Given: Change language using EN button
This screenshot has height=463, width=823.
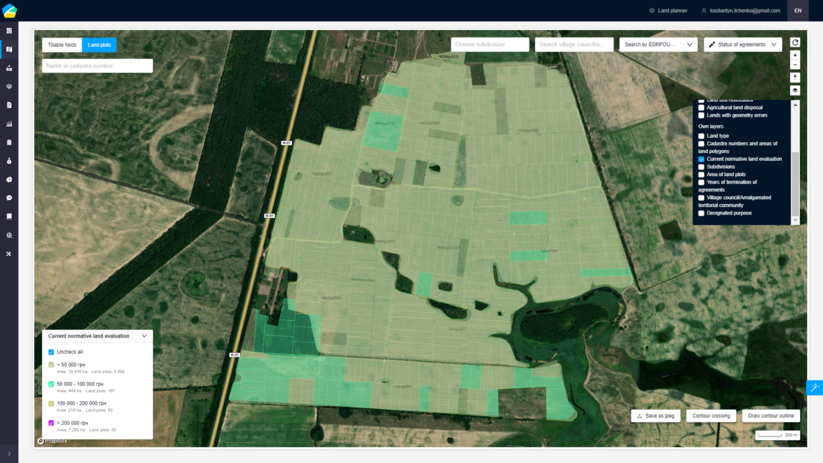Looking at the screenshot, I should point(798,11).
